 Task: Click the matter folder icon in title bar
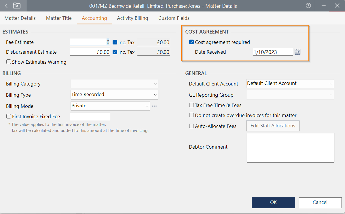[x=17, y=6]
